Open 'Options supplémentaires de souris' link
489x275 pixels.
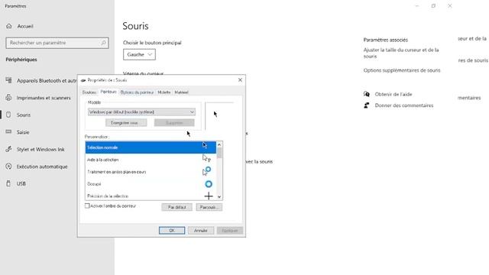coord(402,70)
